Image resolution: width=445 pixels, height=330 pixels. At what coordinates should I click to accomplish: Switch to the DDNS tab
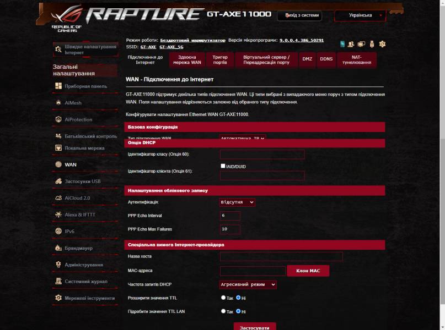[x=326, y=60]
